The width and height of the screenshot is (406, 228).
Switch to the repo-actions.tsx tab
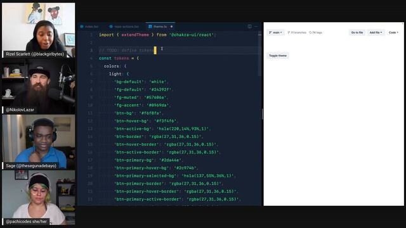tap(124, 27)
